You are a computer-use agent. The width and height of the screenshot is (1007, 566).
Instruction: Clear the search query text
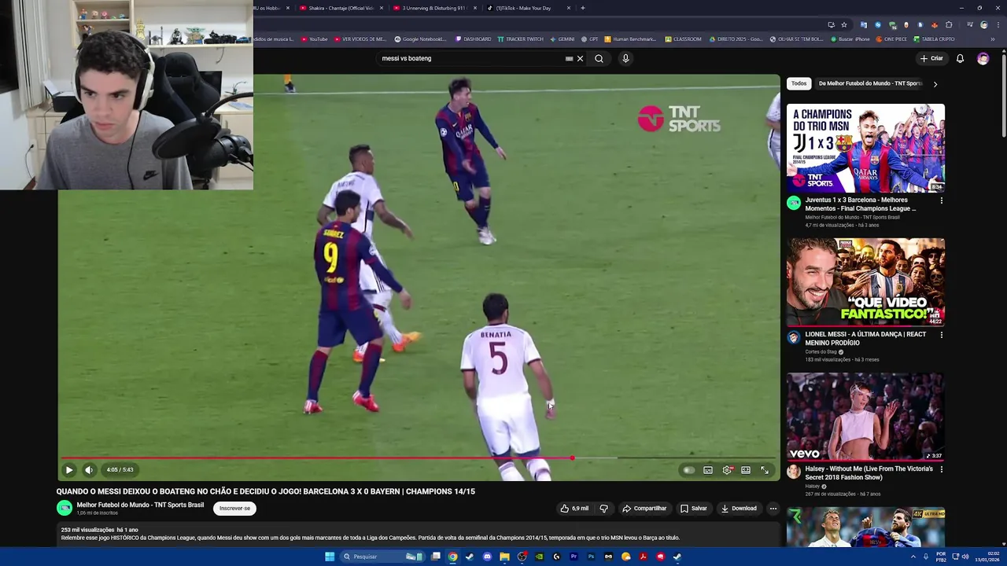[581, 58]
